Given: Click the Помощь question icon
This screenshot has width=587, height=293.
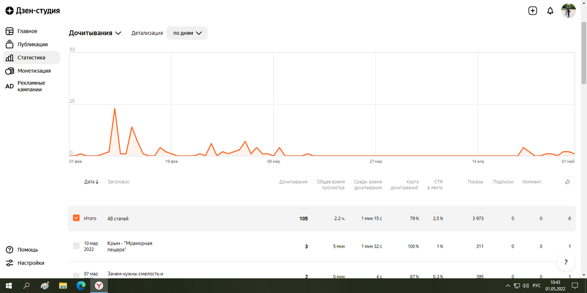Looking at the screenshot, I should coord(9,250).
